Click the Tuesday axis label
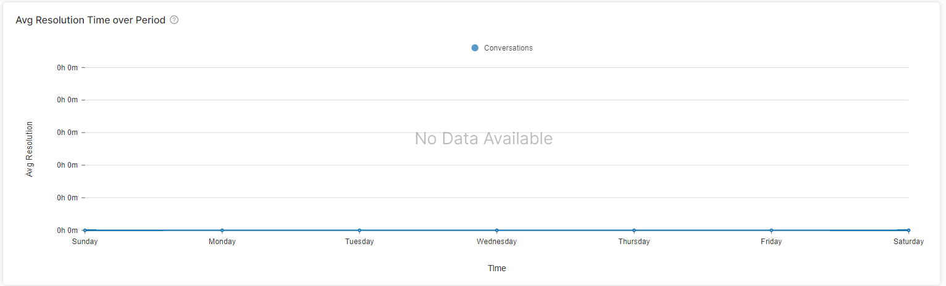 coord(359,242)
